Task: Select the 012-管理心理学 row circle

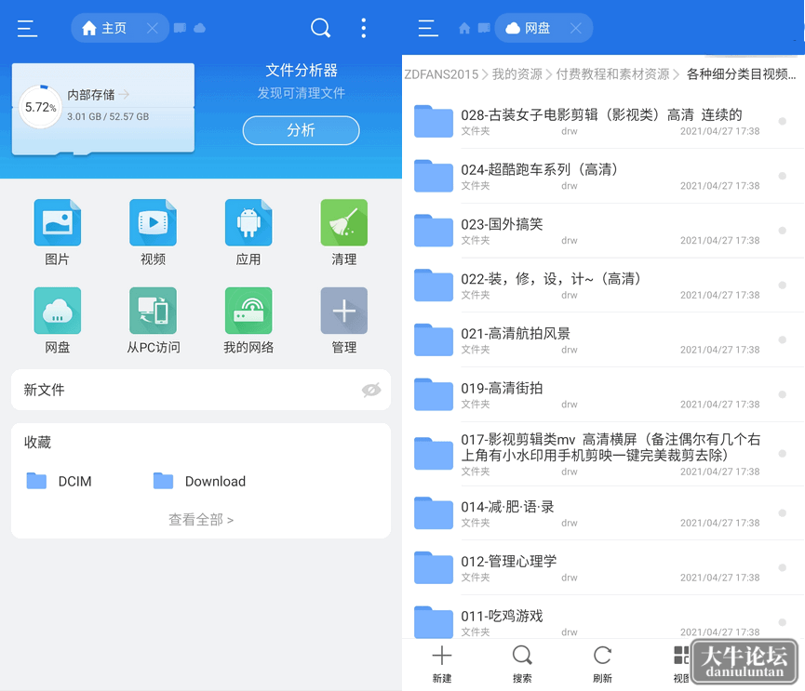Action: [x=783, y=568]
